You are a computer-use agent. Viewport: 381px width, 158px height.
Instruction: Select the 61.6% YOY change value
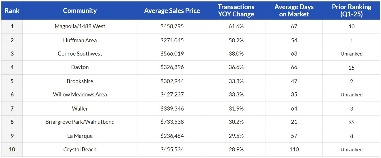point(236,26)
